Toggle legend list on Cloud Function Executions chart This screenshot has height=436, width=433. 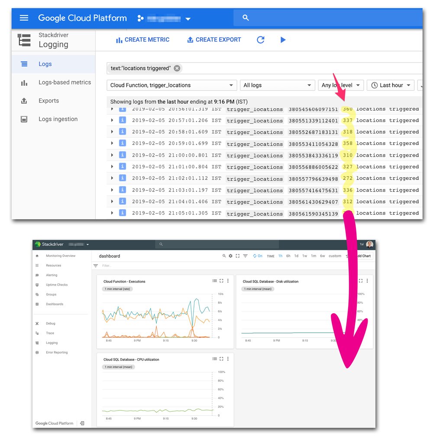tap(215, 281)
